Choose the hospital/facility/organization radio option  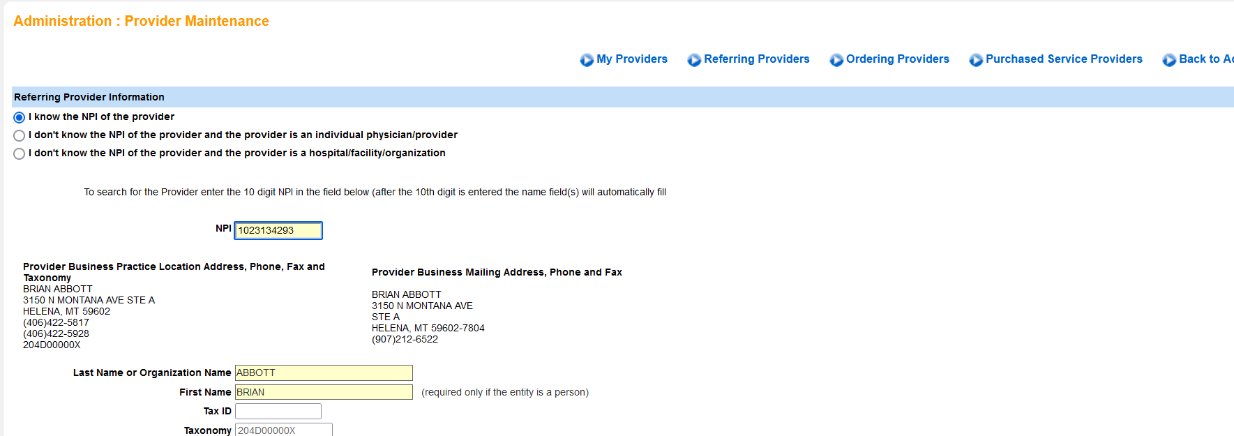coord(20,153)
